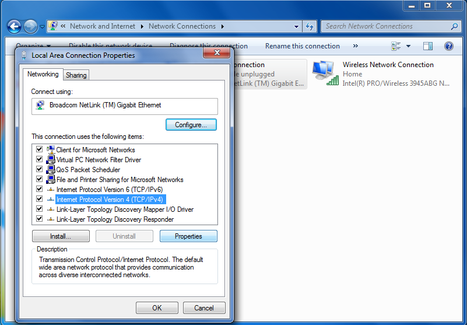Uncheck Client for Microsoft Networks
This screenshot has height=325, width=467.
39,149
